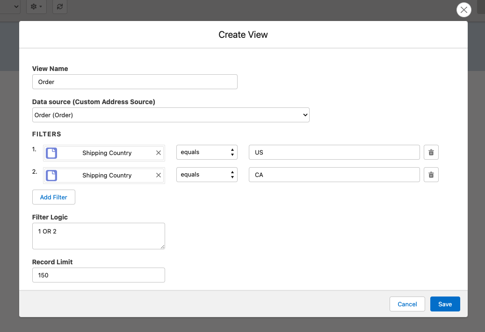
Task: Click the refresh icon in the toolbar
Action: pyautogui.click(x=59, y=7)
